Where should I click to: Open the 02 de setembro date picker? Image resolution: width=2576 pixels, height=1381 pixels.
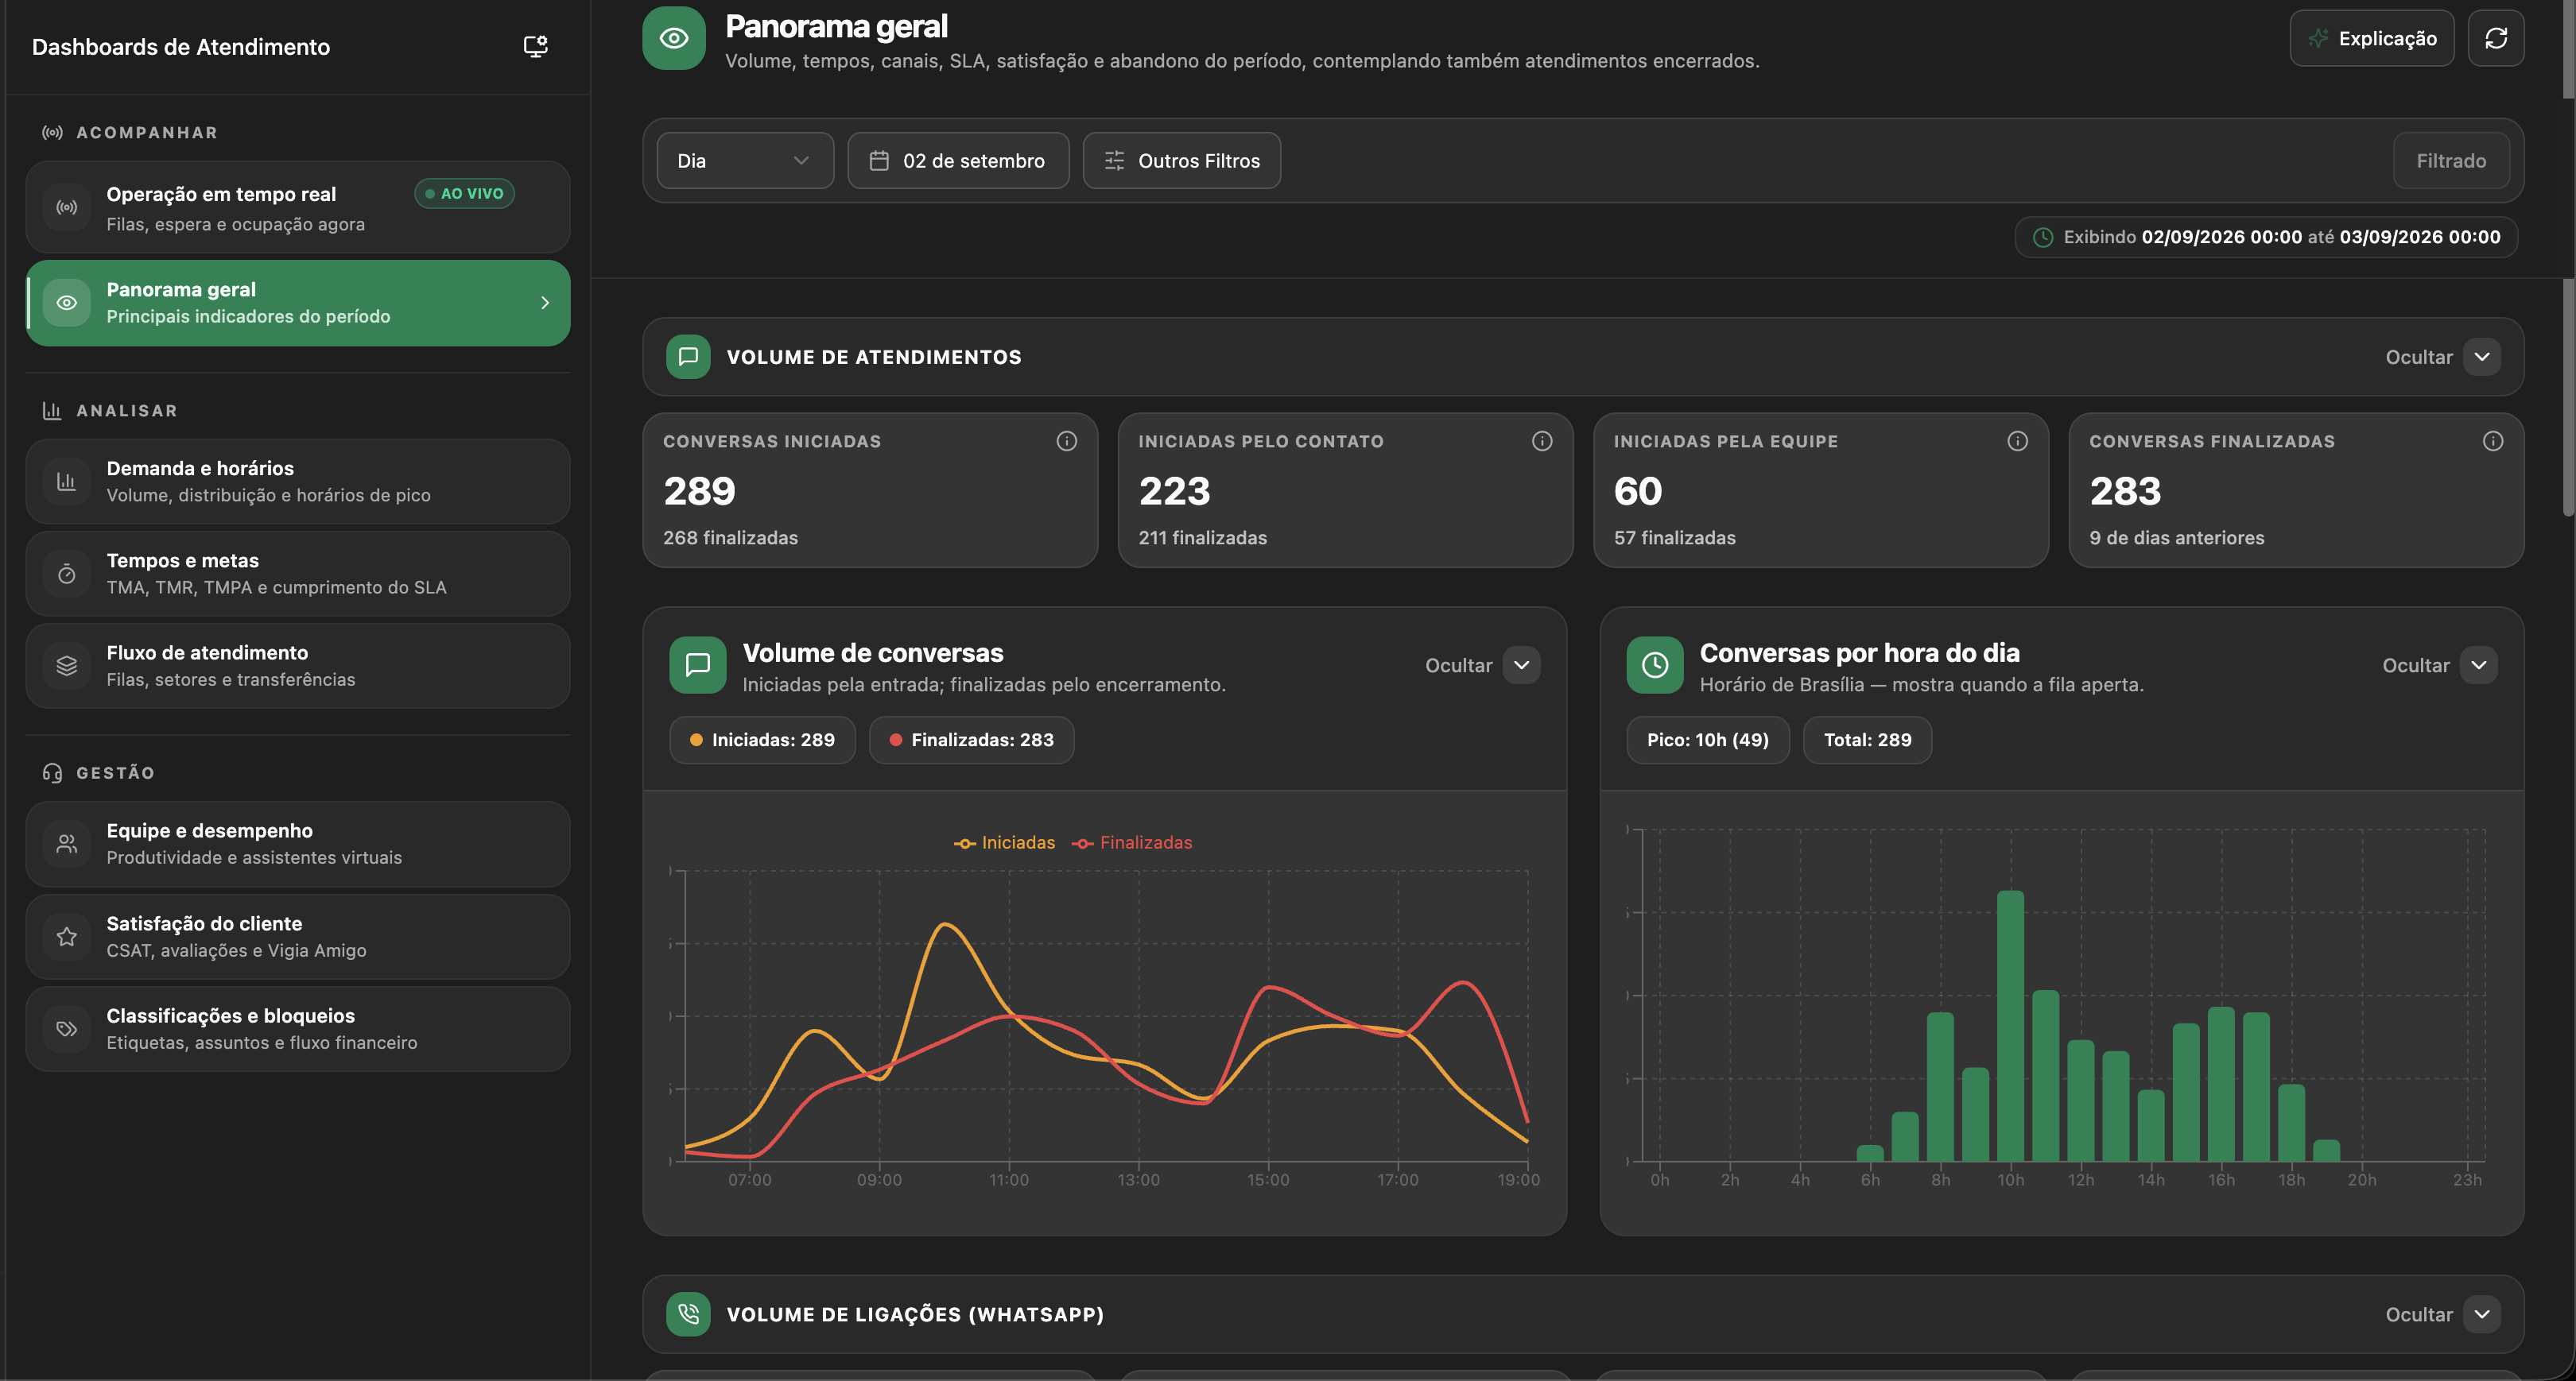pyautogui.click(x=958, y=161)
